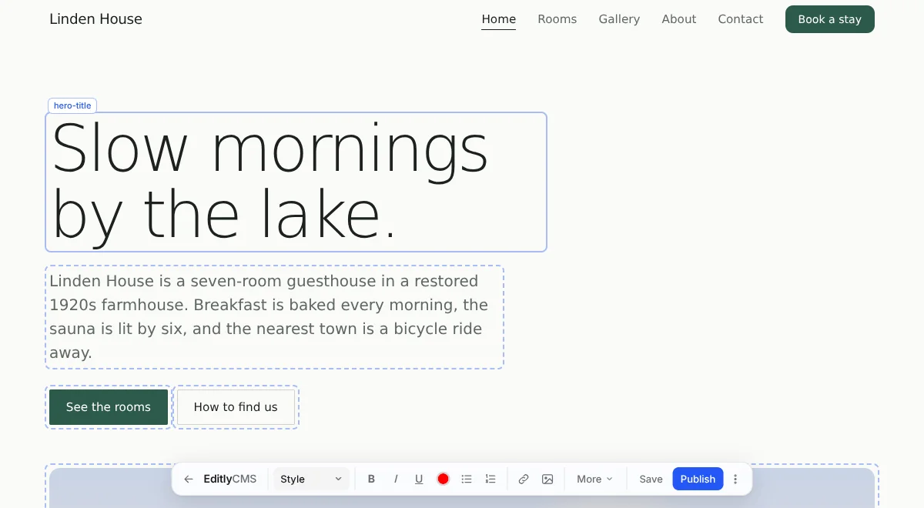Viewport: 924px width, 508px height.
Task: Select the hero-title tag label
Action: pos(72,105)
